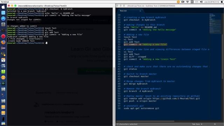Screen dimensions: 224x126
Task: Open the date and time clock menu
Action: [x=211, y=2]
